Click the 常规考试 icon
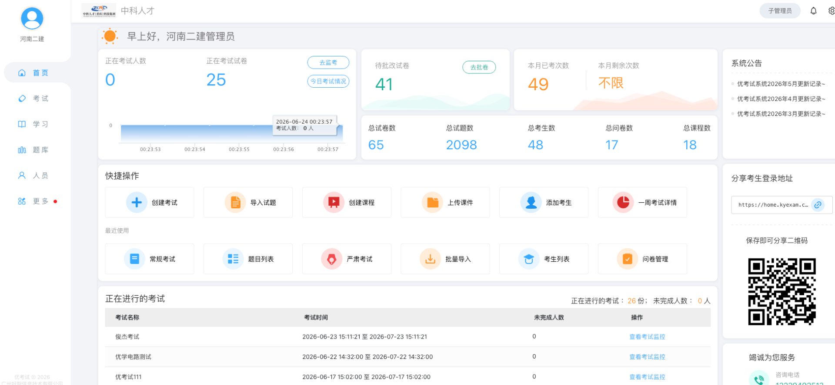The image size is (835, 385). point(134,259)
